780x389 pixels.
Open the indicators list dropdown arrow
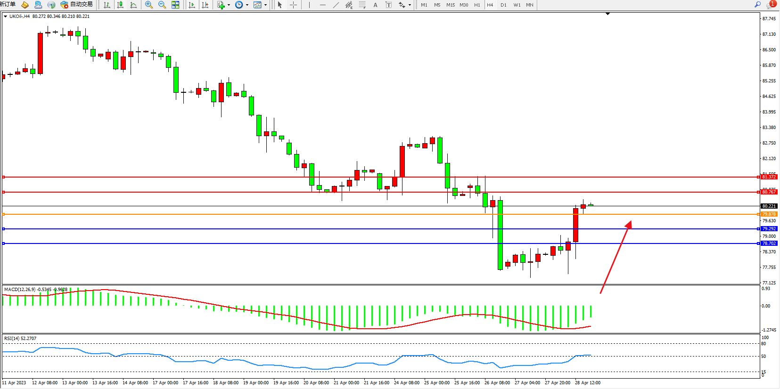click(229, 5)
